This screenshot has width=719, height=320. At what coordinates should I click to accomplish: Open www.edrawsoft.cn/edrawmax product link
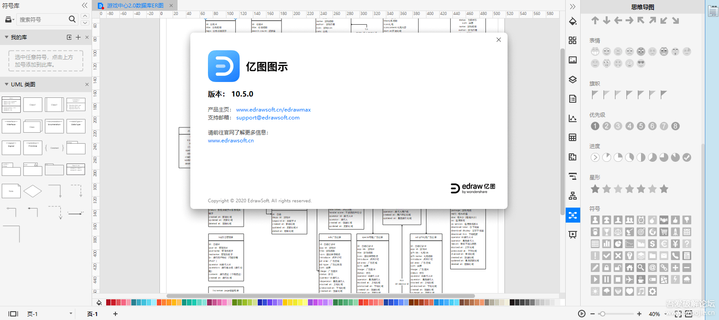[x=273, y=110]
